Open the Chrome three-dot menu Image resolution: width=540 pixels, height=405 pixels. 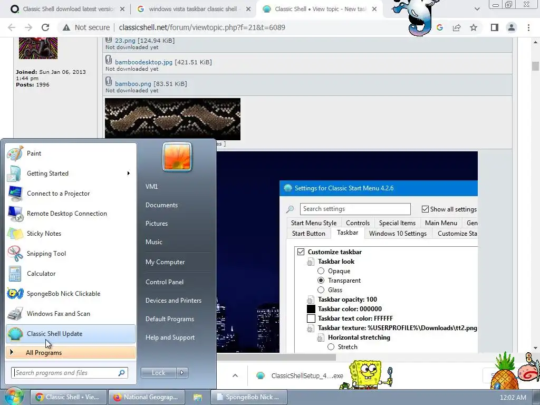click(x=528, y=27)
